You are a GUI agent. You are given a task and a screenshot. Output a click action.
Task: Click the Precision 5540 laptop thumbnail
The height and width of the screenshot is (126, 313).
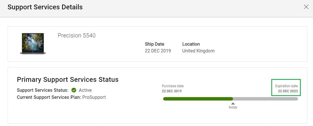click(33, 44)
